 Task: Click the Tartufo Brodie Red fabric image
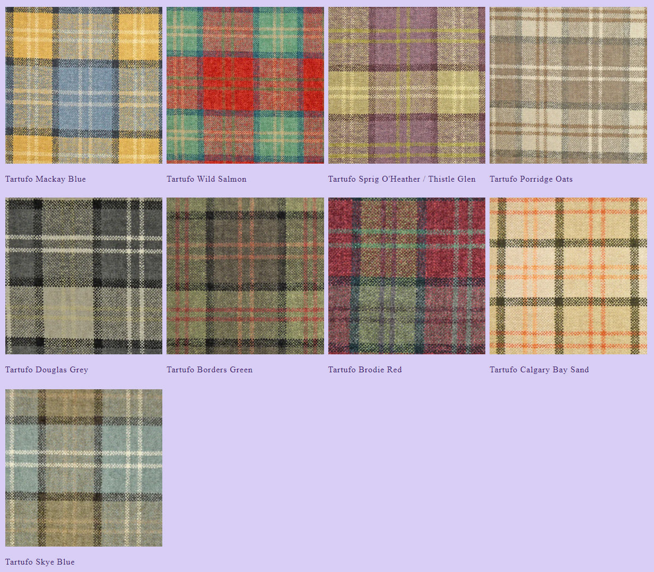(406, 276)
